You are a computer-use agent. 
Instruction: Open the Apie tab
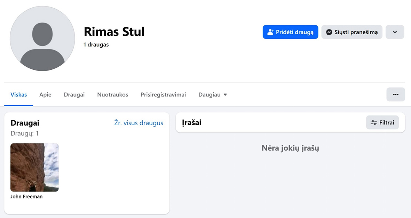[x=45, y=95]
